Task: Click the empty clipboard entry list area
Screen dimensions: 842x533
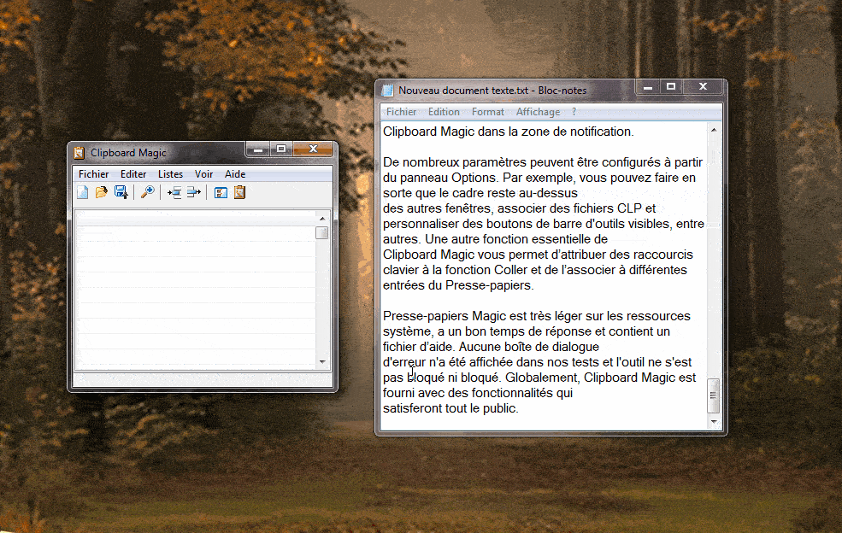Action: (197, 290)
